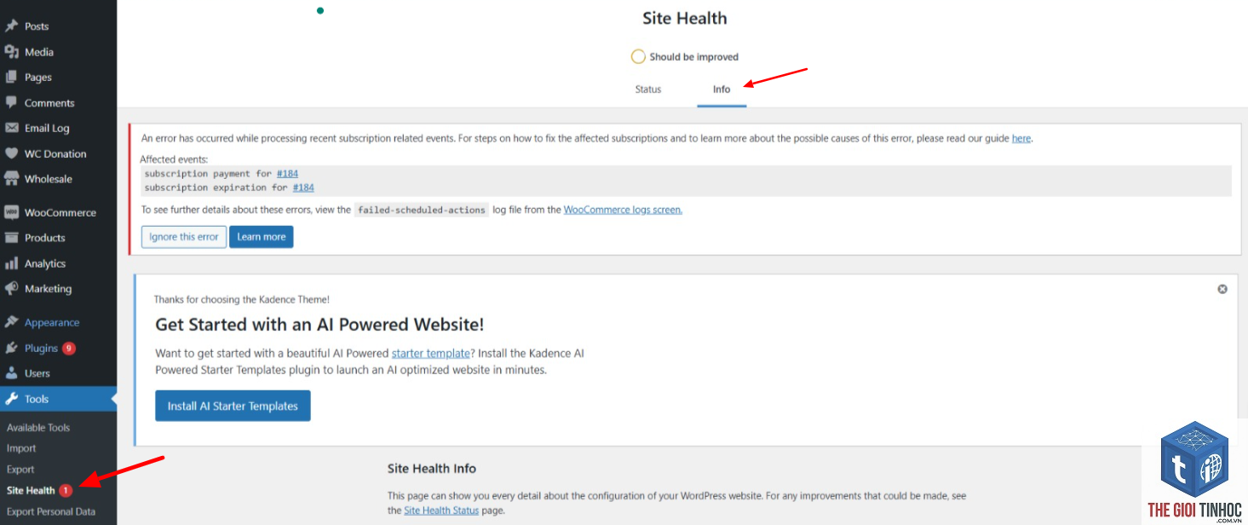This screenshot has width=1248, height=525.
Task: Open Available Tools submenu item
Action: pos(38,428)
